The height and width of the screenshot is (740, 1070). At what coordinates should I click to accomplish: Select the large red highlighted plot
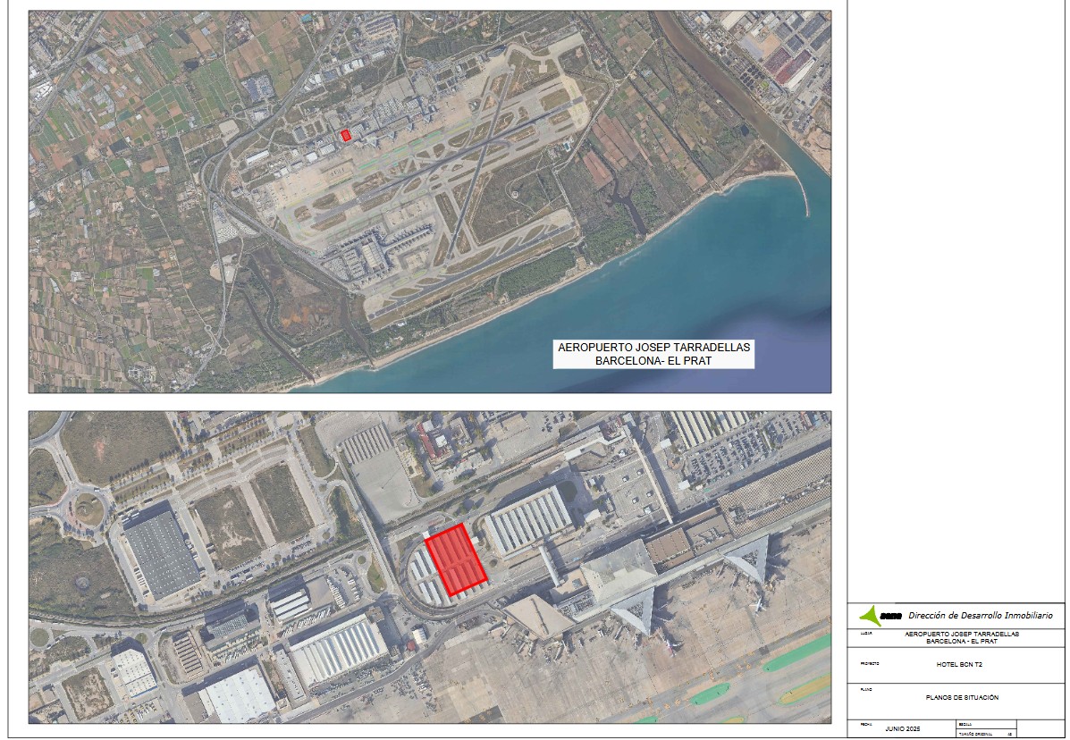pyautogui.click(x=455, y=560)
